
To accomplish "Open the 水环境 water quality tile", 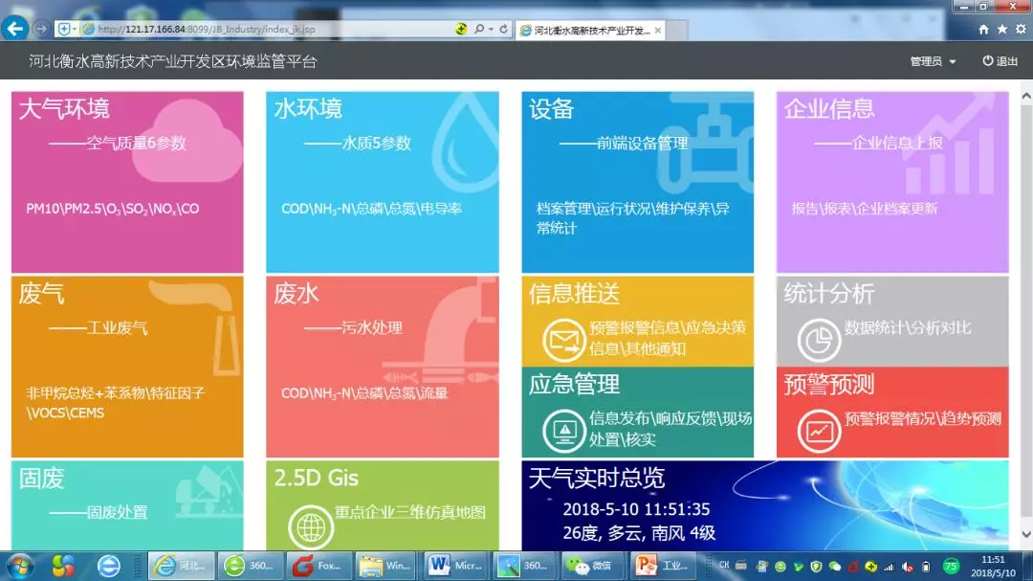I will pos(382,182).
